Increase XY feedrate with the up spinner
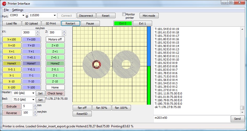This screenshot has height=131, width=247. 37,31
